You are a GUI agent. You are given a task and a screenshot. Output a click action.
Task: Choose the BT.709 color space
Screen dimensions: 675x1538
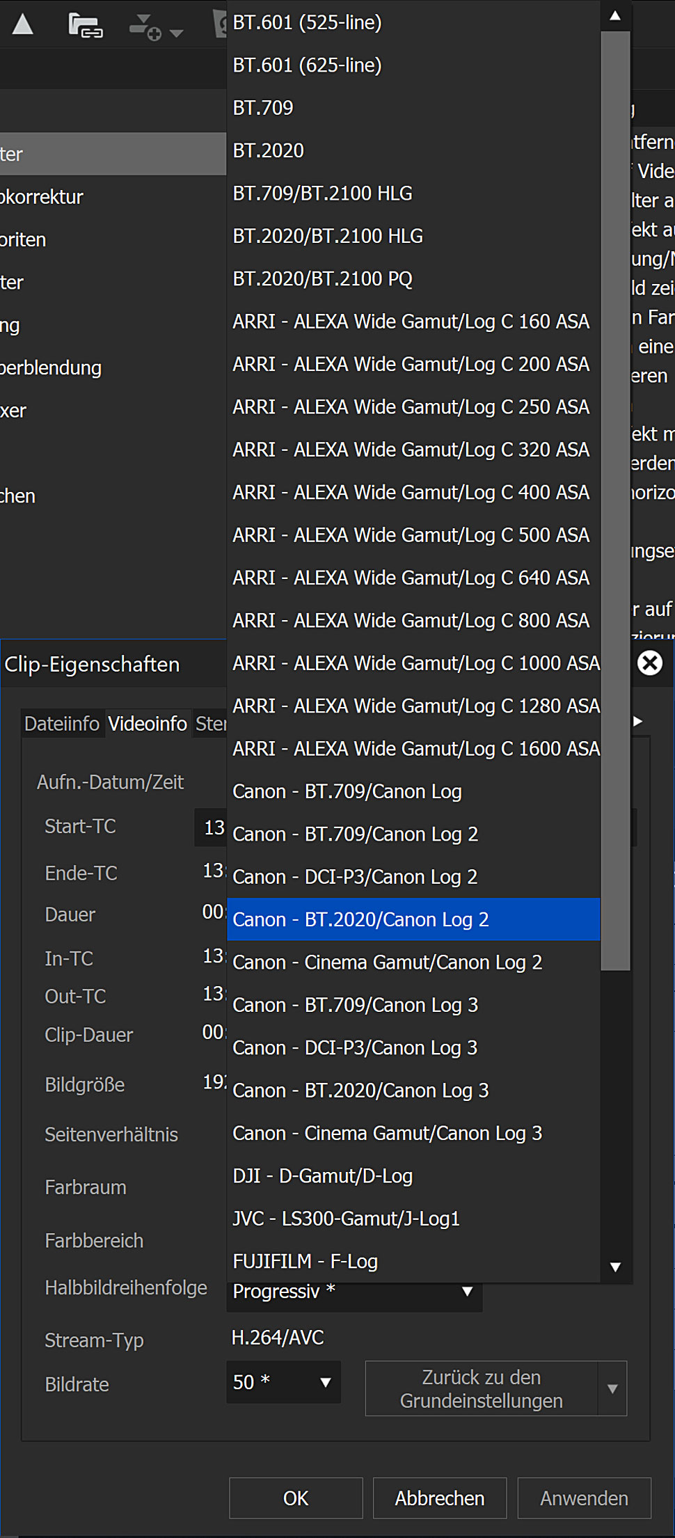(x=413, y=108)
